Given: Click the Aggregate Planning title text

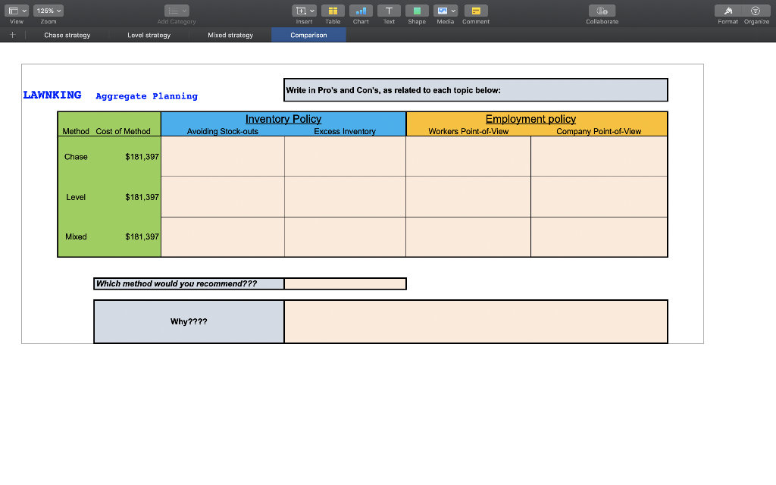Looking at the screenshot, I should pos(146,96).
